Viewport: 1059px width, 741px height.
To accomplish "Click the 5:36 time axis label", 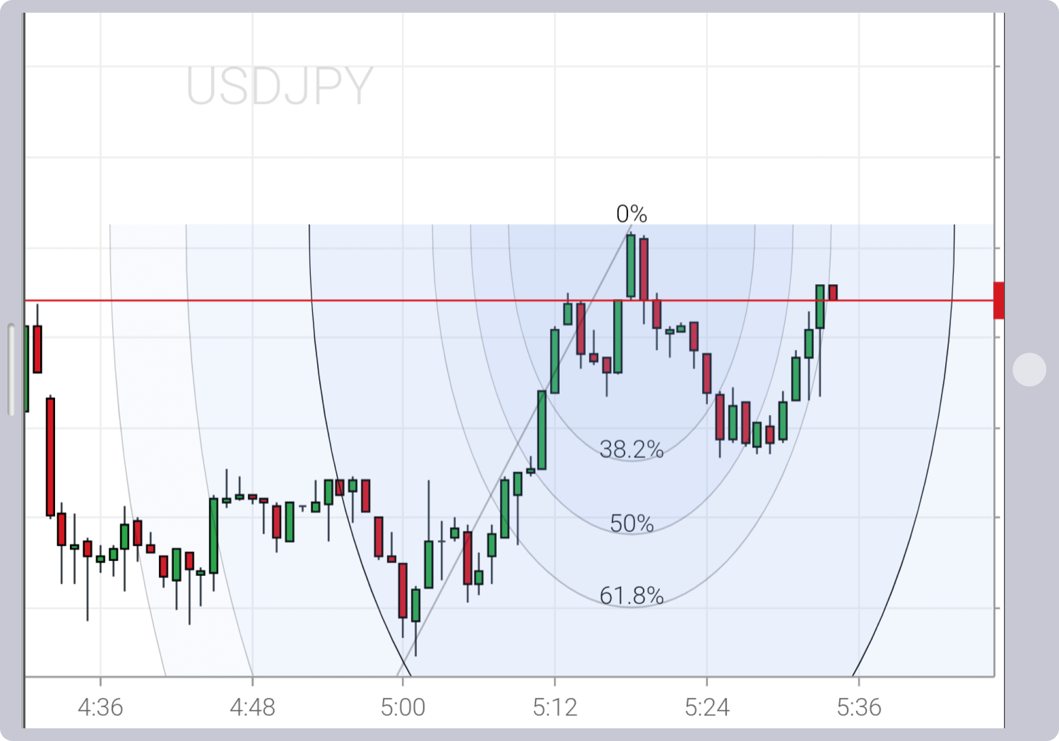I will [x=858, y=707].
